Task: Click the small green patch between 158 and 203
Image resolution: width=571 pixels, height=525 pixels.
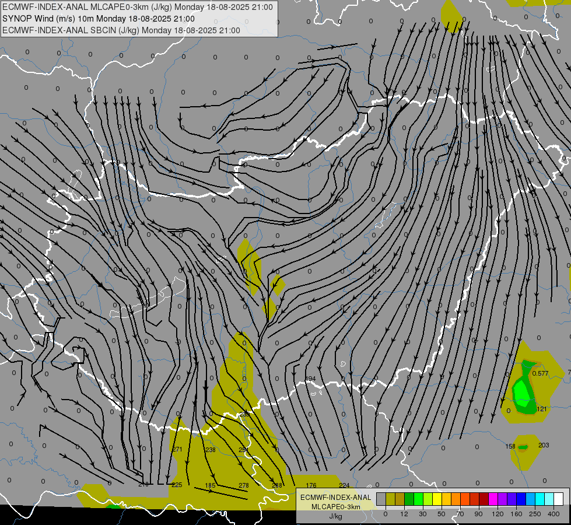Action: pyautogui.click(x=523, y=447)
